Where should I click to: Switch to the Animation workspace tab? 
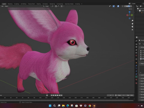45,4
